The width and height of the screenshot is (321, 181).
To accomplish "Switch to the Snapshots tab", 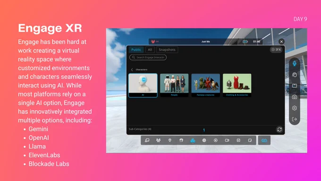I will click(x=167, y=50).
